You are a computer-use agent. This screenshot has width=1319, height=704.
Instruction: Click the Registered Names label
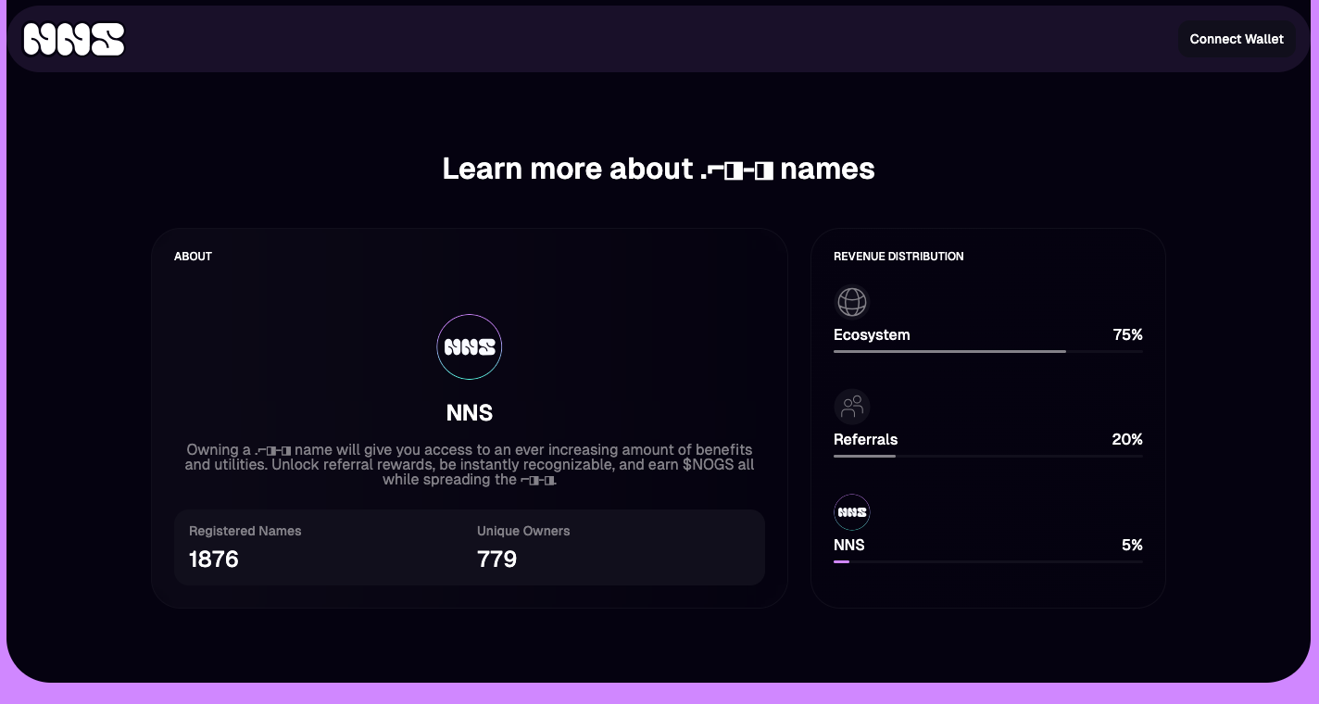245,531
